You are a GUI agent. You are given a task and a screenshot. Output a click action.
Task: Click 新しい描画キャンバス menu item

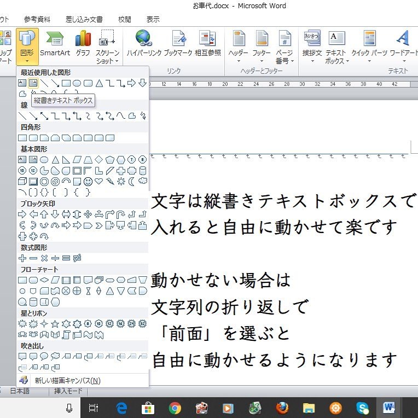pos(83,380)
